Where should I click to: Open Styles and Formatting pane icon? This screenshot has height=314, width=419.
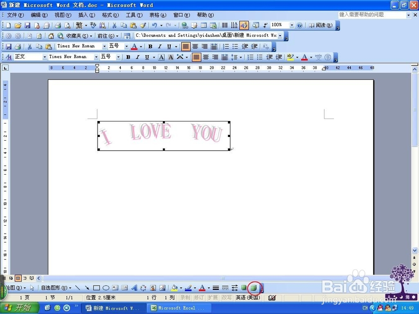click(8, 57)
